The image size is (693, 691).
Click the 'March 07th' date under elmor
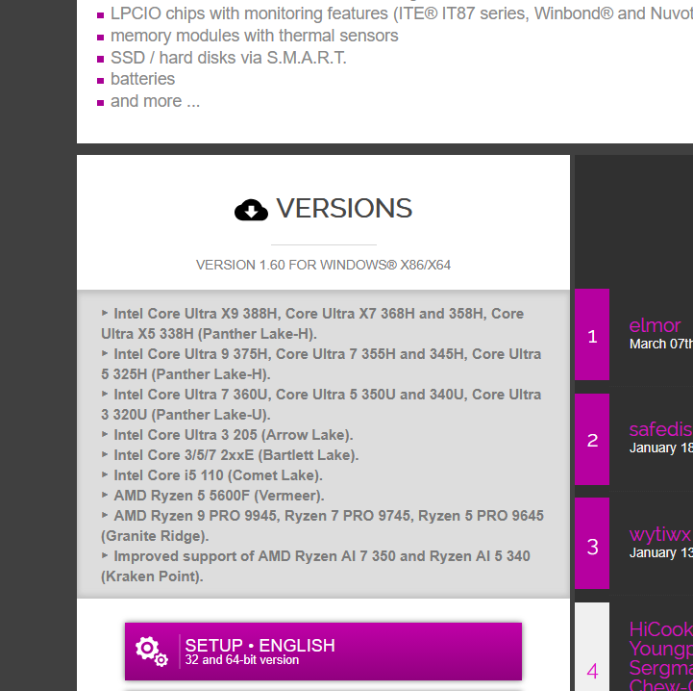(x=660, y=344)
